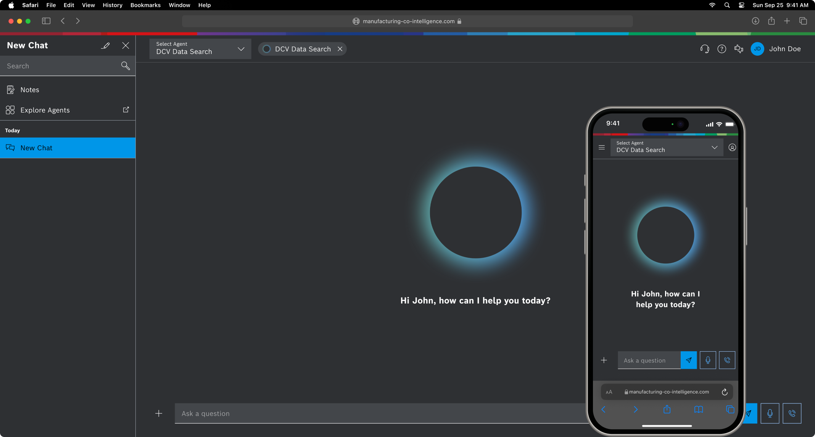
Task: Click the send arrow in phone mockup
Action: (688, 360)
